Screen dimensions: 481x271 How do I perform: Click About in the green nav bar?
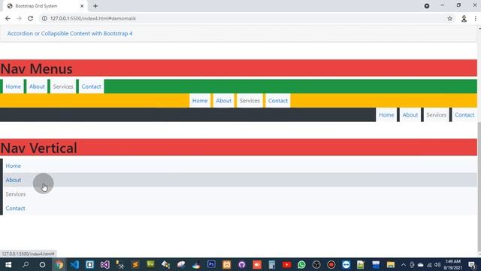click(x=37, y=87)
